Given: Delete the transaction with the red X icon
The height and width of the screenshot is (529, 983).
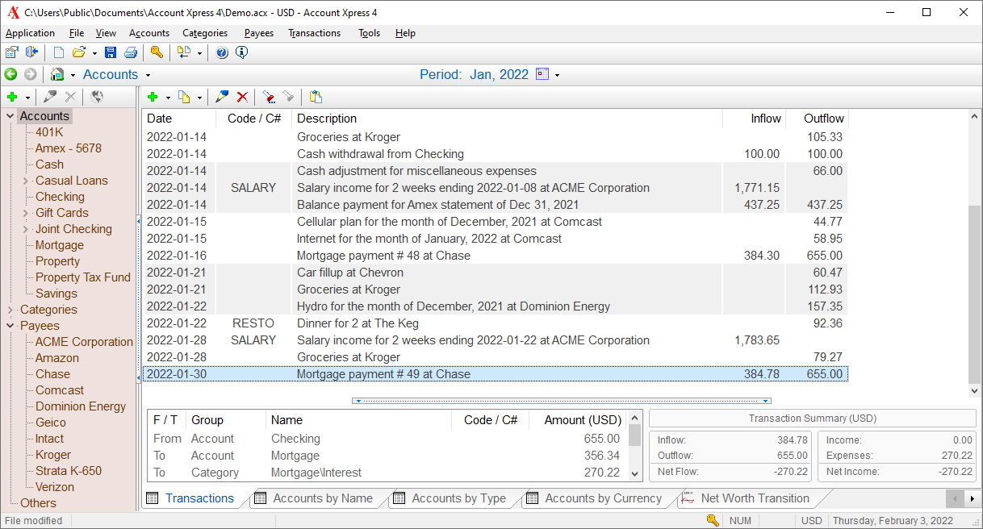Looking at the screenshot, I should pyautogui.click(x=242, y=98).
